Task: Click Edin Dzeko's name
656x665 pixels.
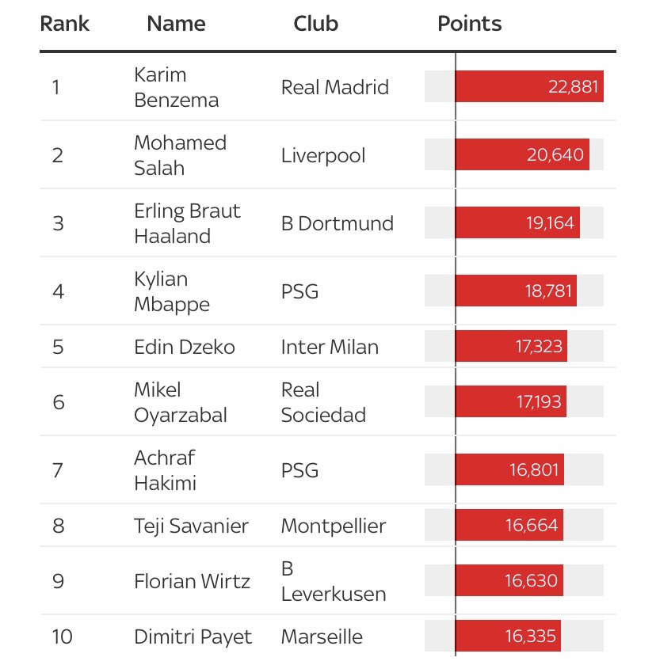Action: 184,347
